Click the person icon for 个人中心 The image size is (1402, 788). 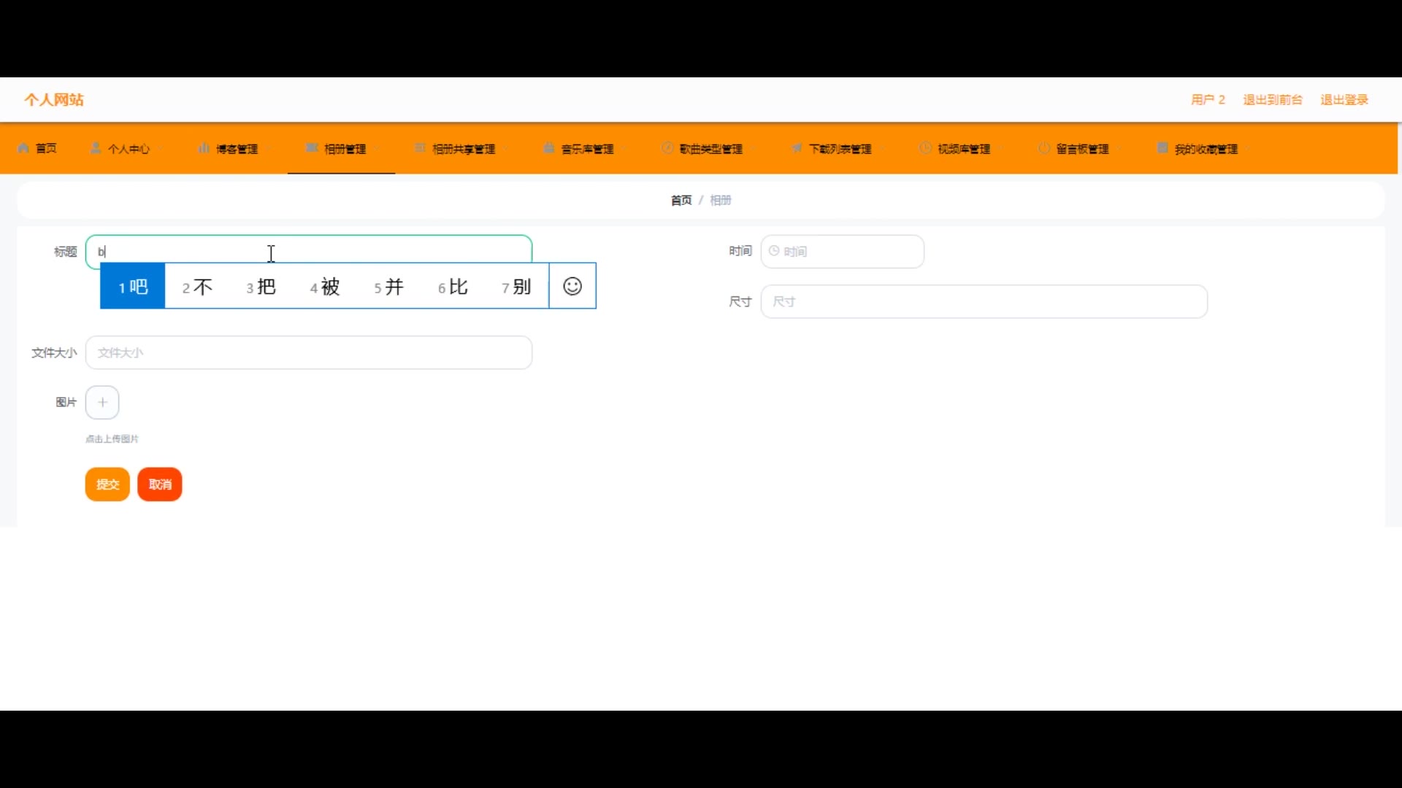pos(96,148)
